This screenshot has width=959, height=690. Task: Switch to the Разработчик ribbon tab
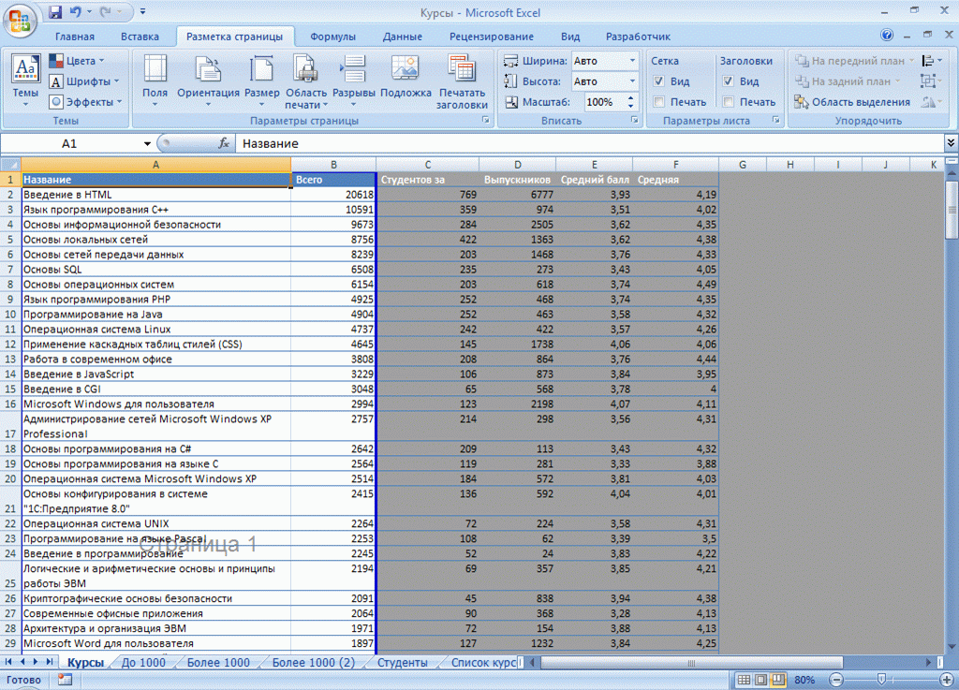(638, 37)
